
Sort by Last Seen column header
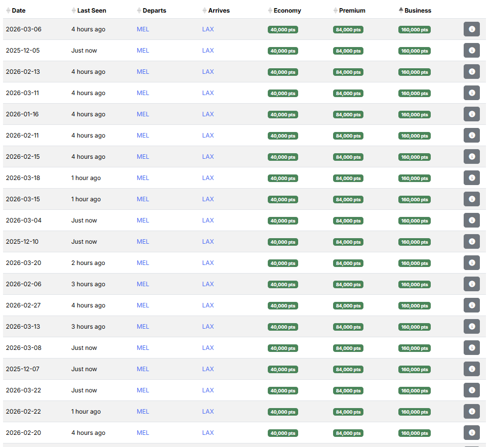[x=91, y=11]
